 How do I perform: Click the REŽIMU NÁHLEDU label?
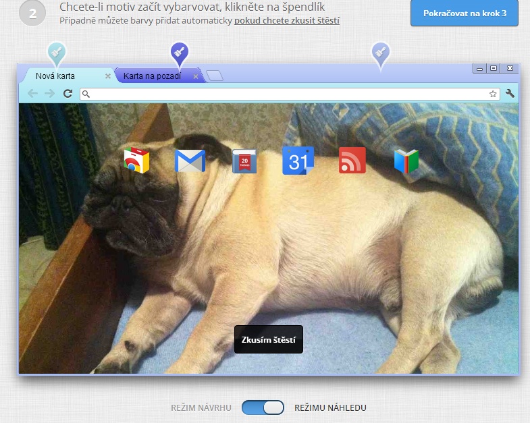[331, 407]
